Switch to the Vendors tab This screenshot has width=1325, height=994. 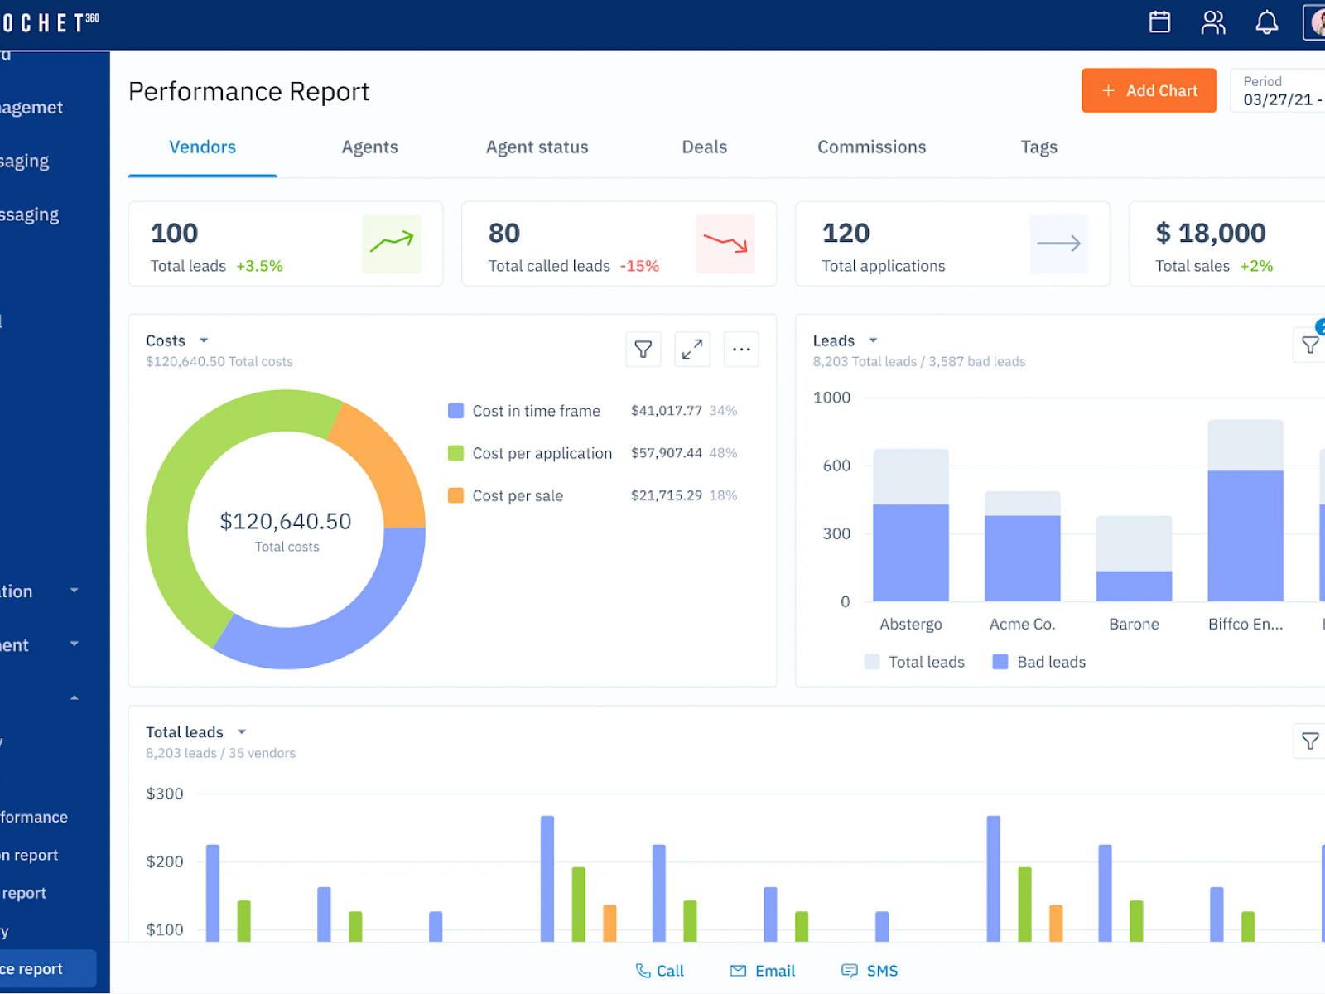pyautogui.click(x=202, y=147)
